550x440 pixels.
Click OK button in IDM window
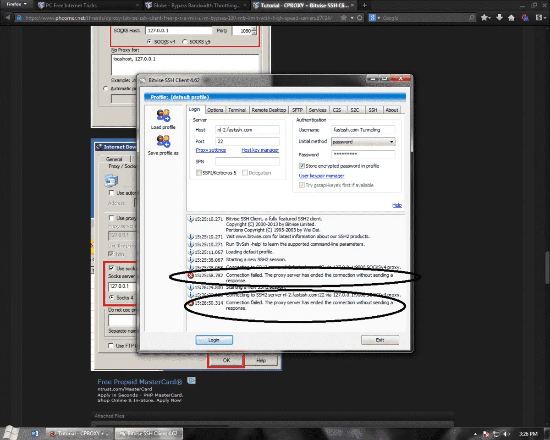226,360
